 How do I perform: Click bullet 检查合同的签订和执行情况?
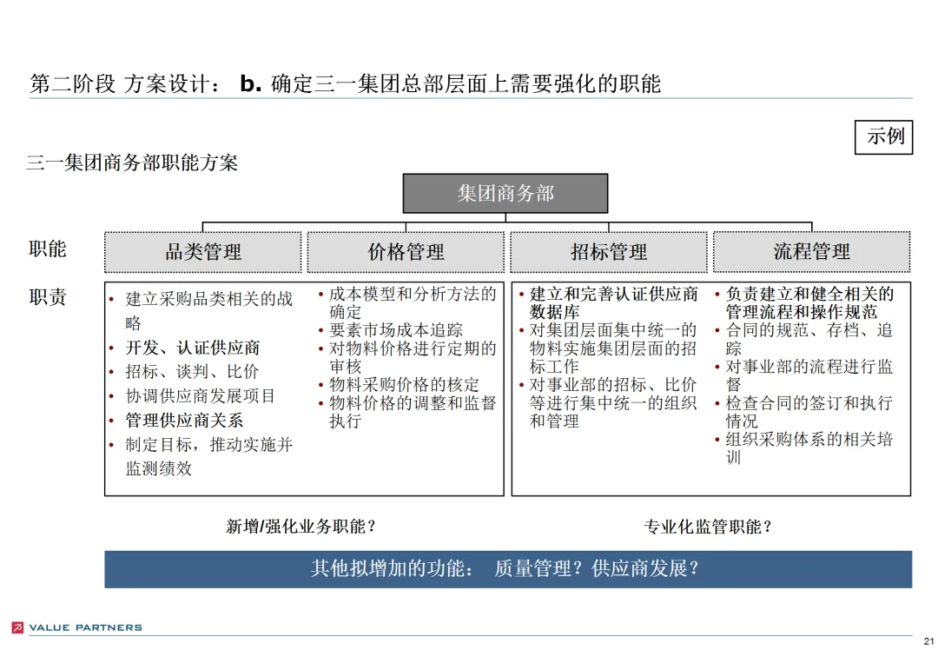click(809, 411)
